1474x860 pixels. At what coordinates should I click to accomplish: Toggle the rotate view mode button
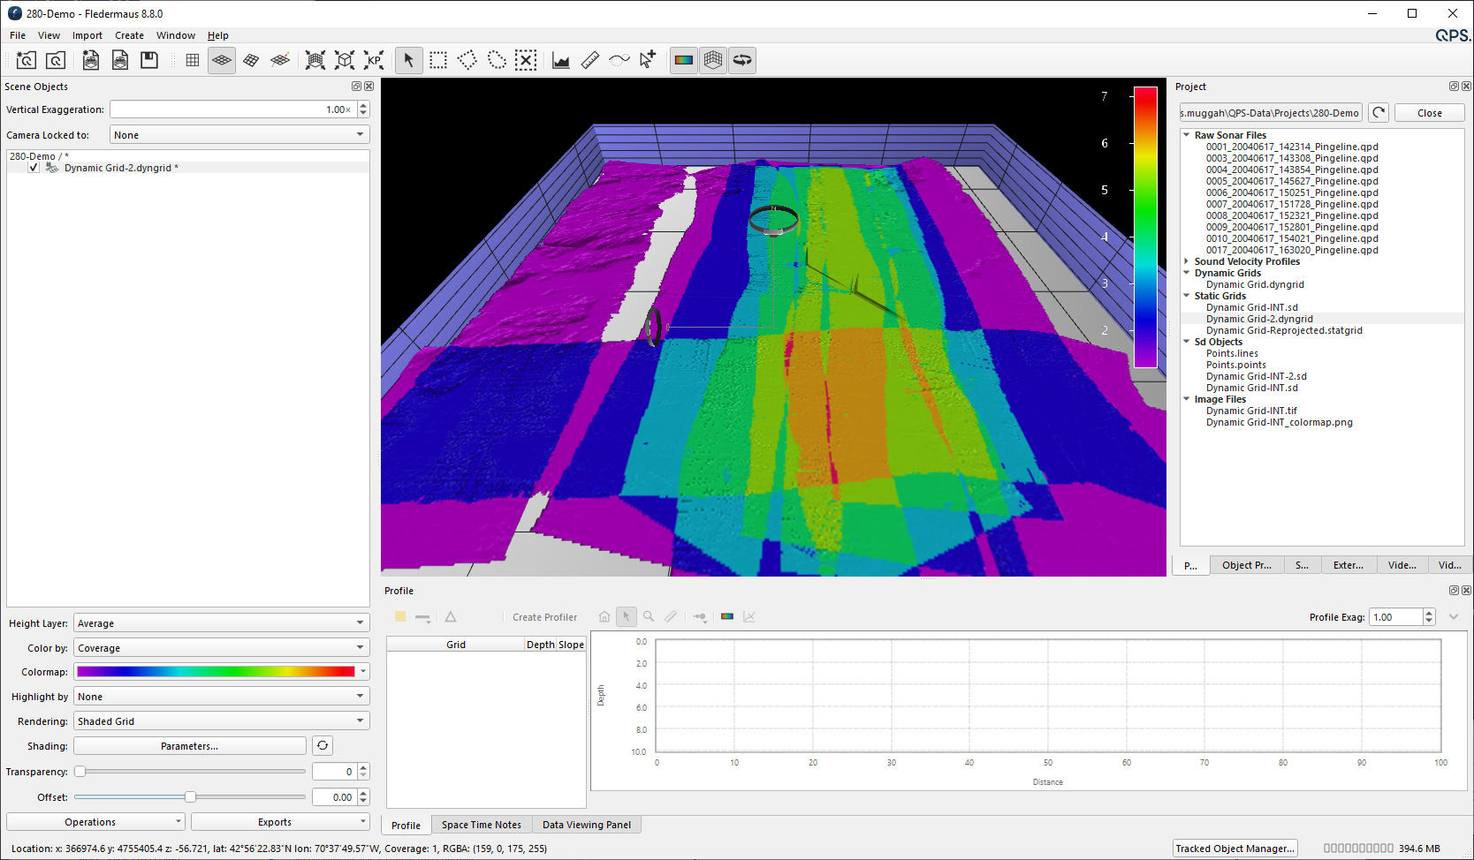[742, 60]
